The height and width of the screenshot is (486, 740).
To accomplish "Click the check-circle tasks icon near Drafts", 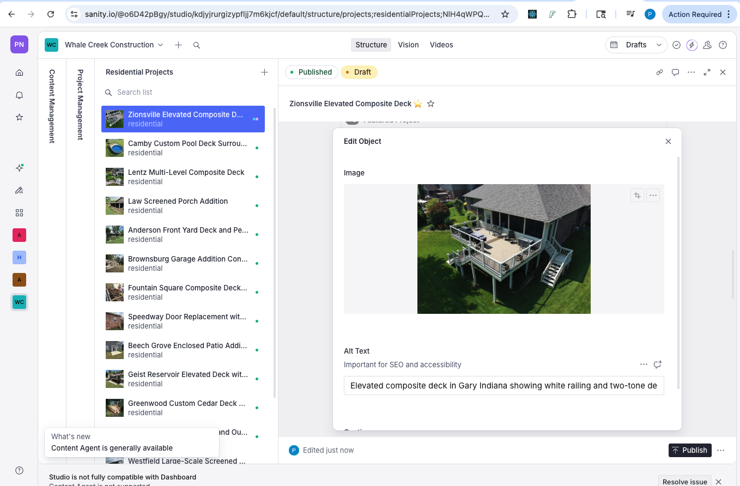I will point(676,45).
